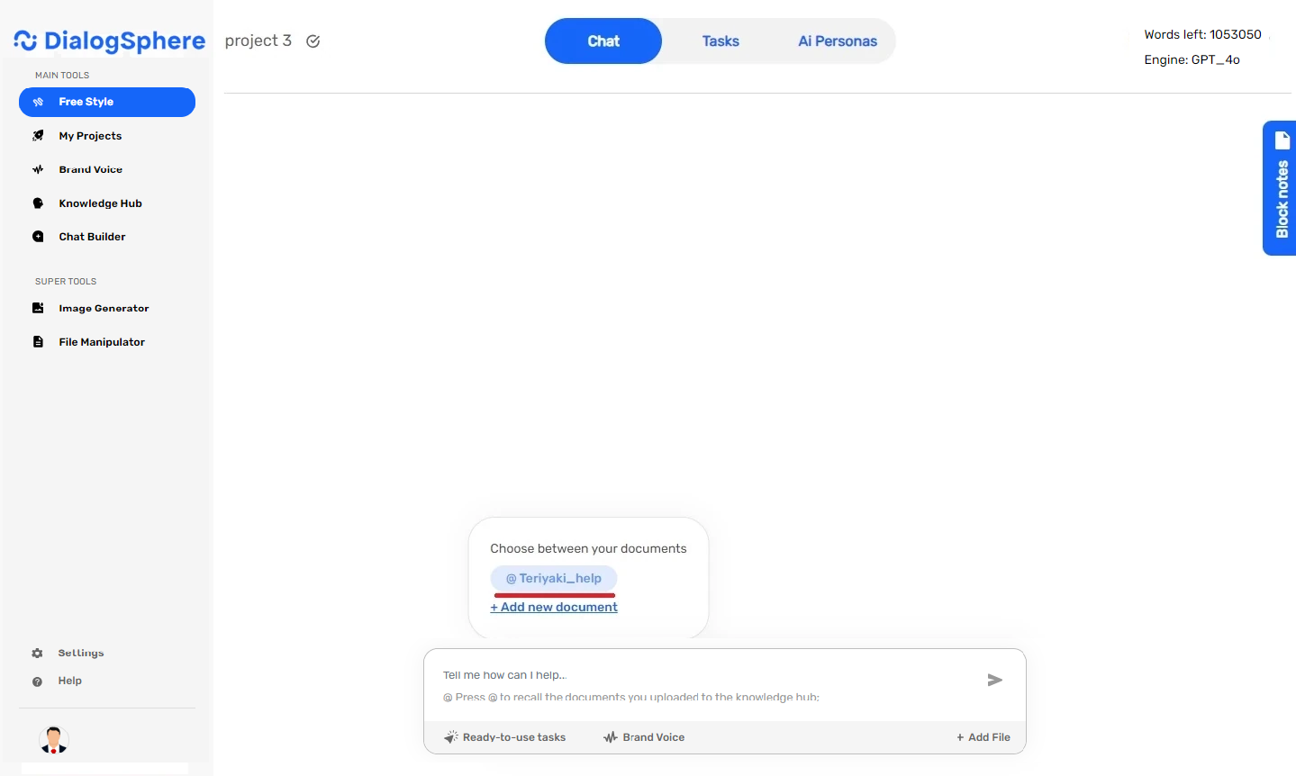Click the DialogSphere logo
This screenshot has width=1296, height=776.
click(x=109, y=41)
